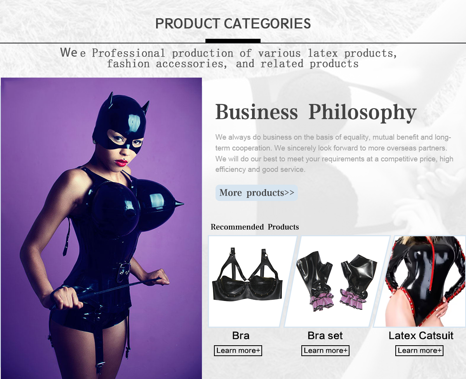Click the Bra set product name label
Image resolution: width=466 pixels, height=379 pixels.
(x=325, y=336)
